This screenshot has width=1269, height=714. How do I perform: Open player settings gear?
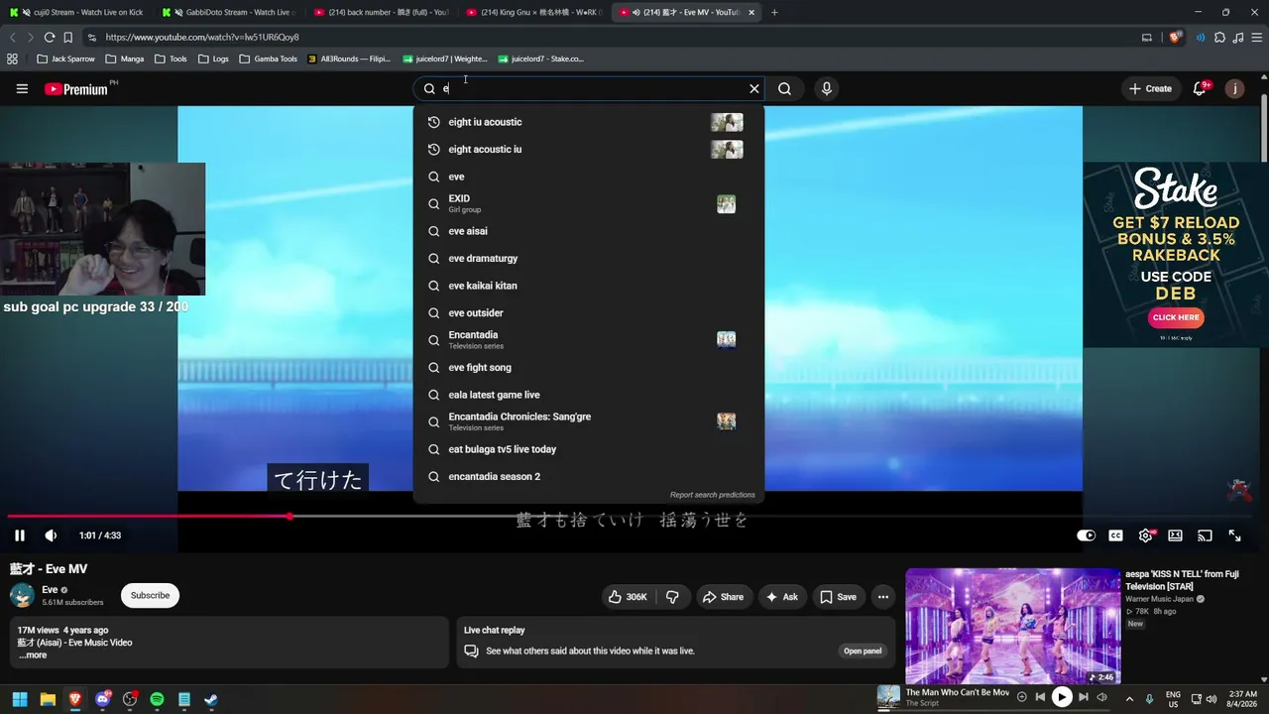(1146, 535)
